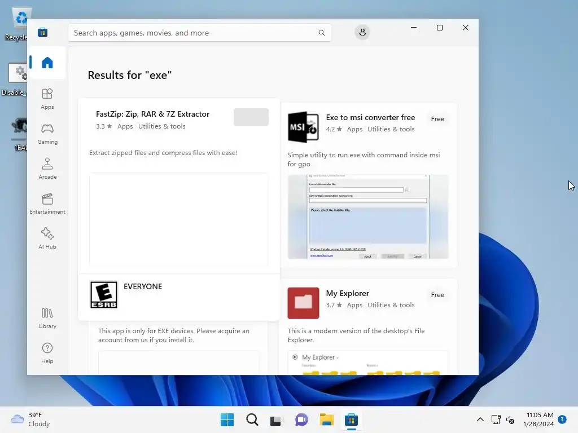The width and height of the screenshot is (578, 433).
Task: Click the Exe to msi converter app icon
Action: click(303, 127)
